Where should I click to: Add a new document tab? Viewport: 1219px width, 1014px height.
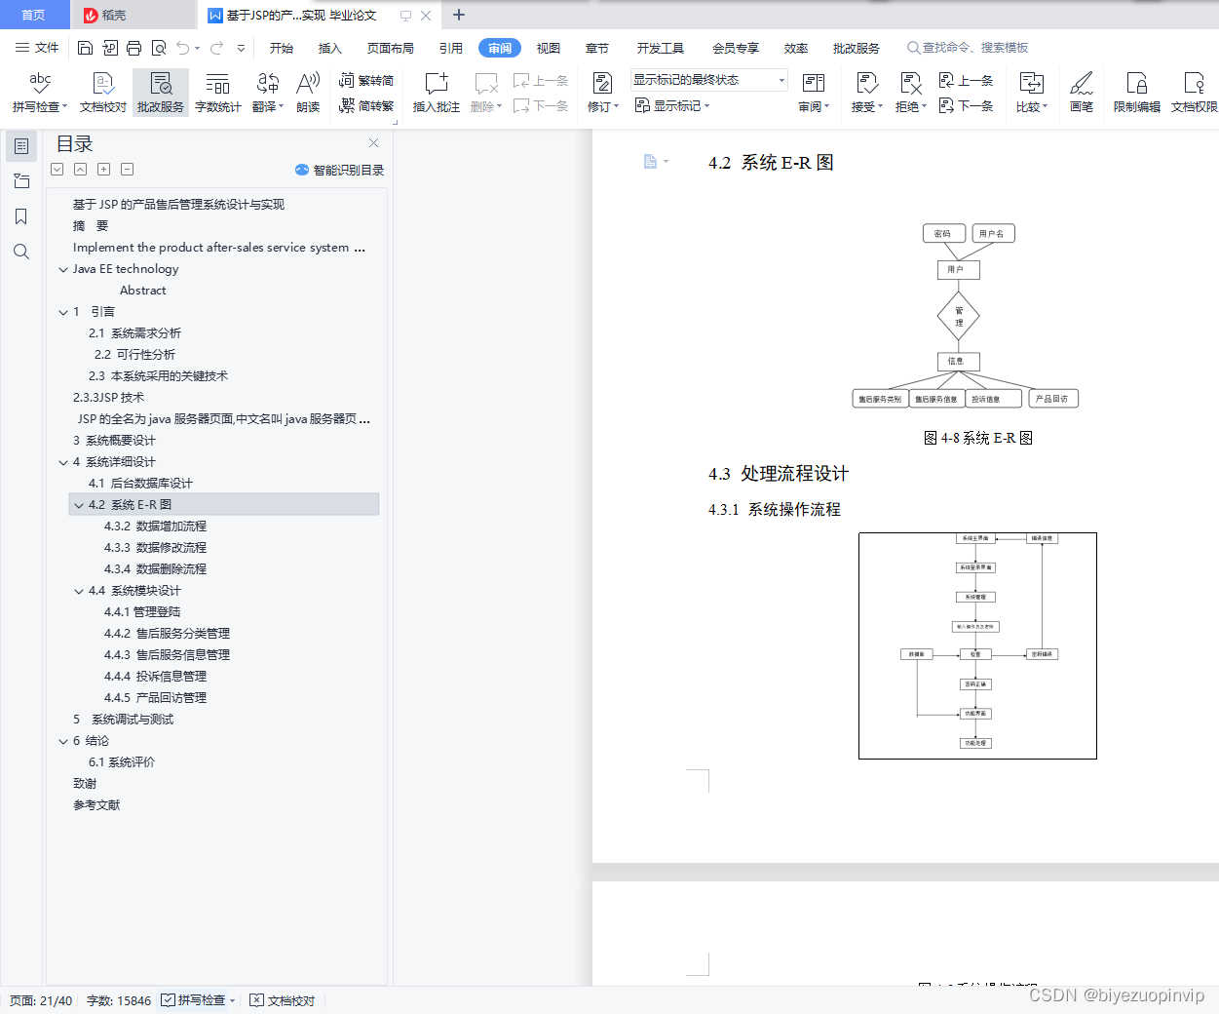coord(459,15)
